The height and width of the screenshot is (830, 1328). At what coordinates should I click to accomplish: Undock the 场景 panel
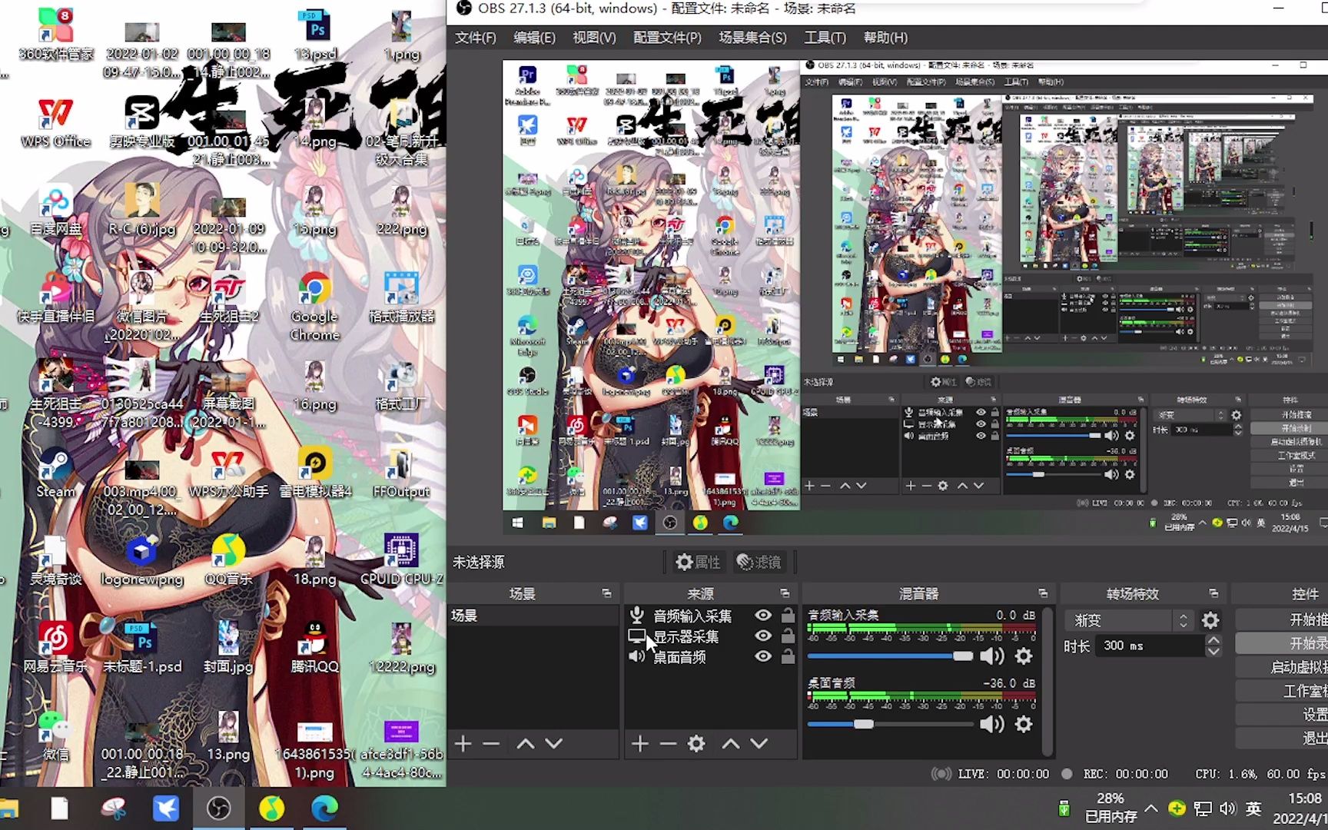pos(606,593)
